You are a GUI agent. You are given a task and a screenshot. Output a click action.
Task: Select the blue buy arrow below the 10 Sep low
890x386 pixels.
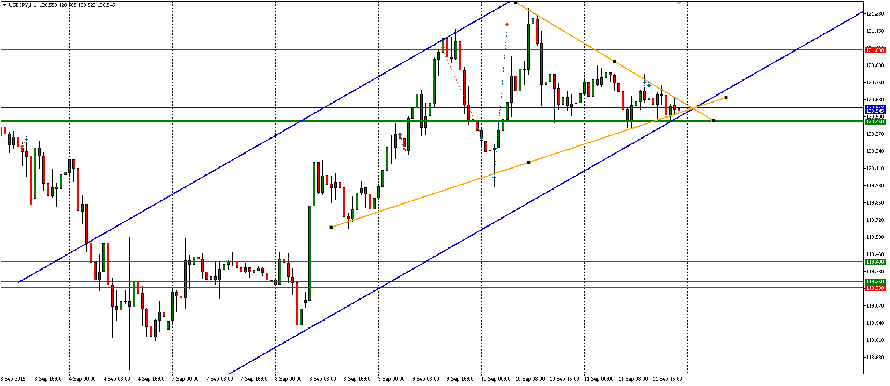click(494, 177)
